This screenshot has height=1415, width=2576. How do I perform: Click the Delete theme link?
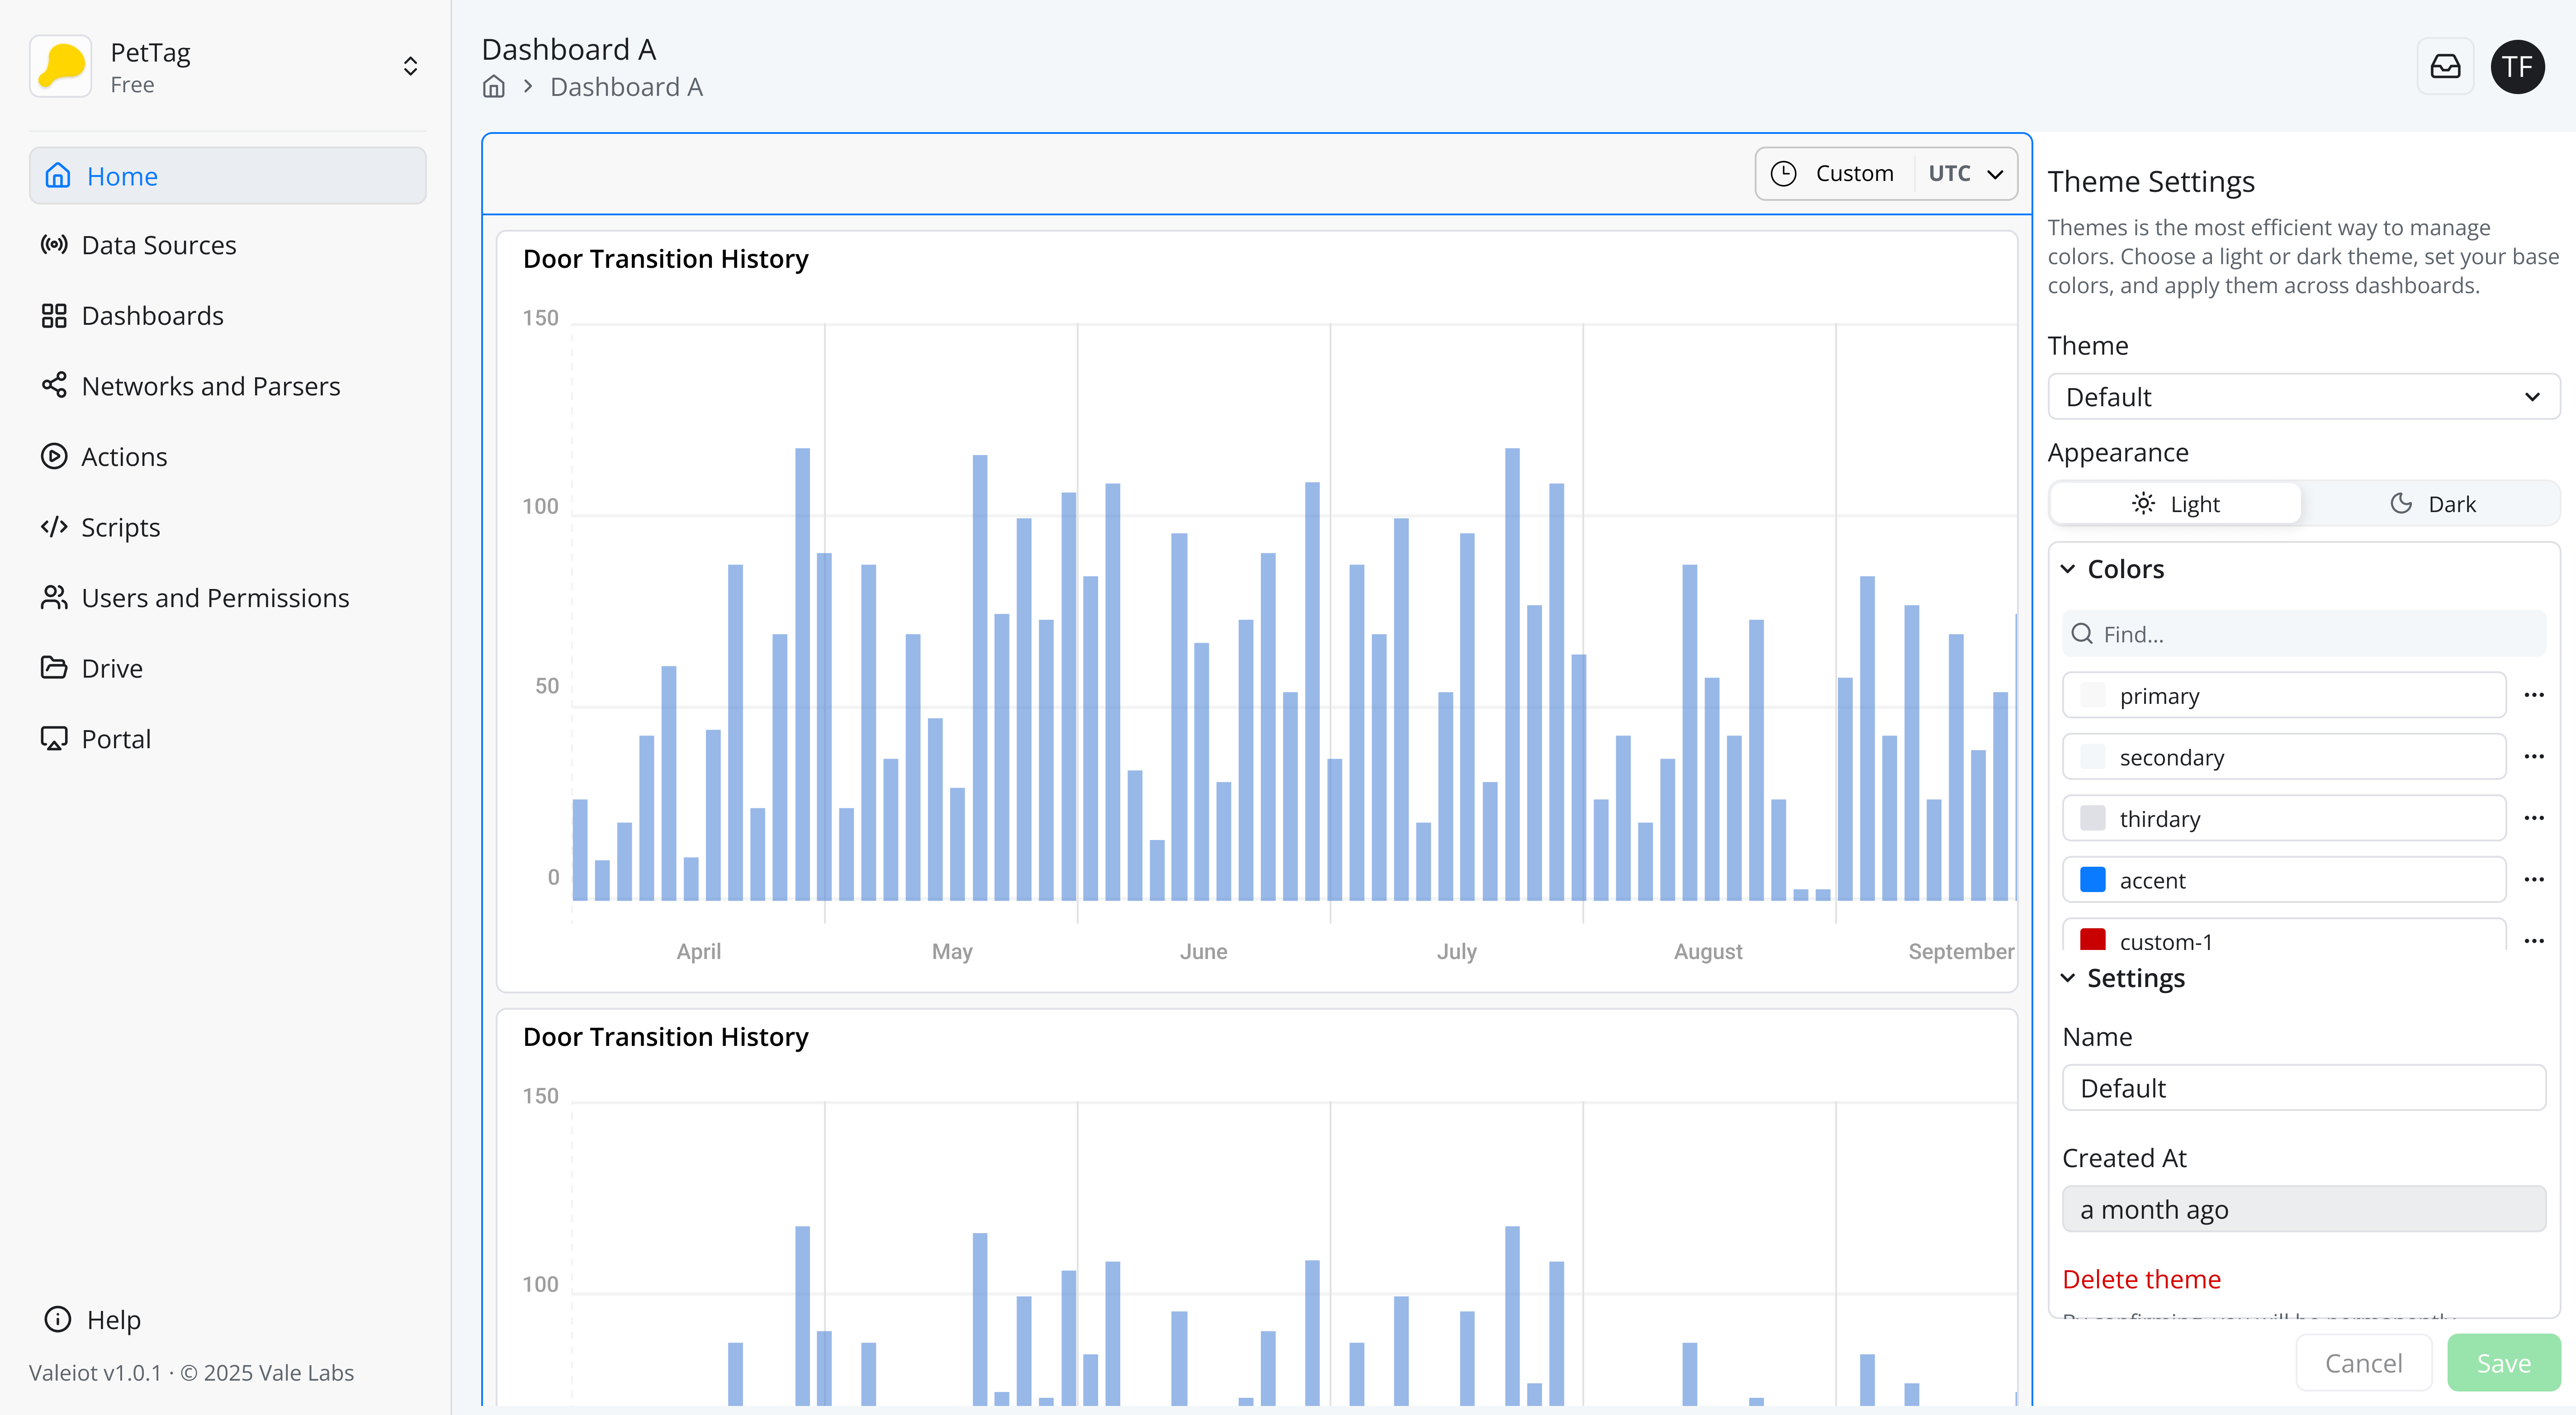pyautogui.click(x=2141, y=1279)
